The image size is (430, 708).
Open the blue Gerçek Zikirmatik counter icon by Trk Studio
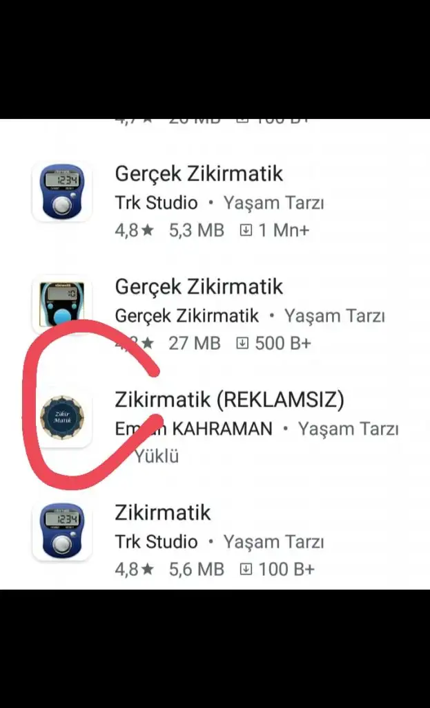click(62, 192)
